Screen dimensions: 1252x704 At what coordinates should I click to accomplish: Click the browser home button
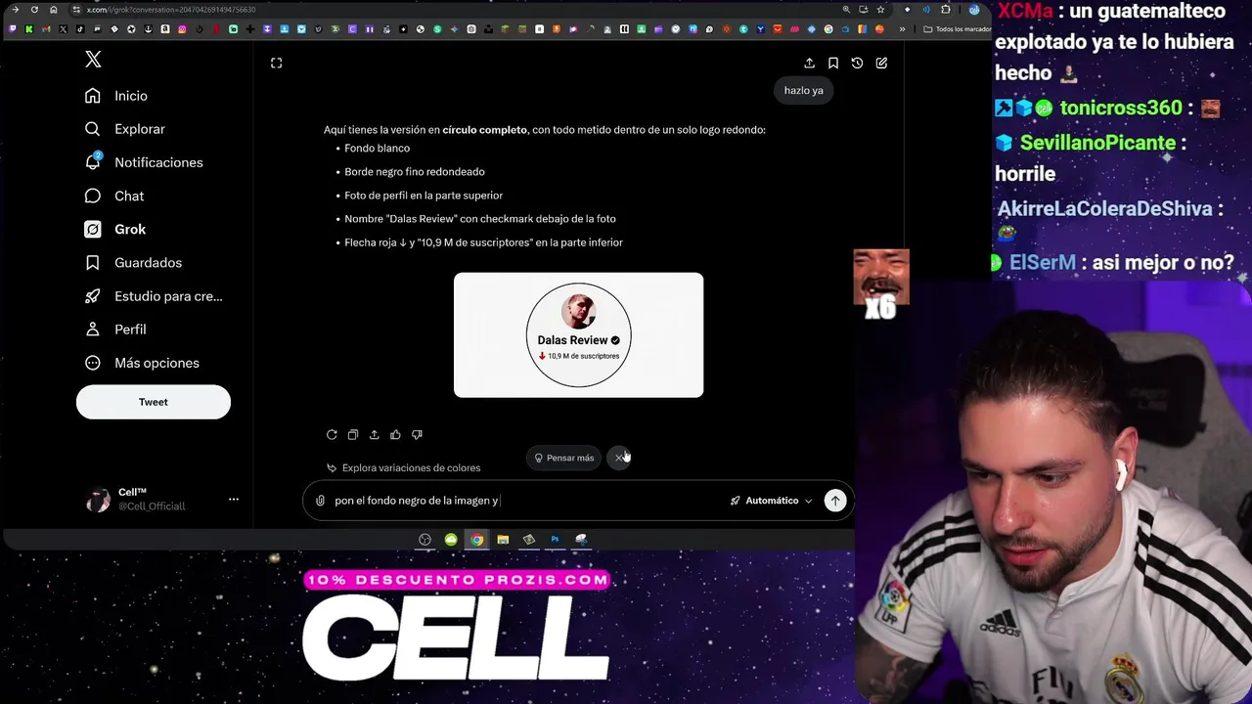(54, 10)
